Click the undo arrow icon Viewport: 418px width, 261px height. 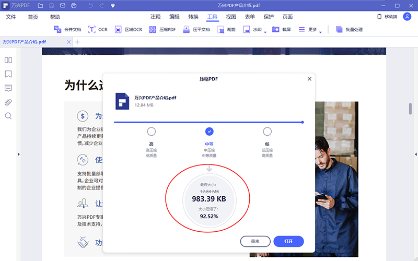coord(90,6)
